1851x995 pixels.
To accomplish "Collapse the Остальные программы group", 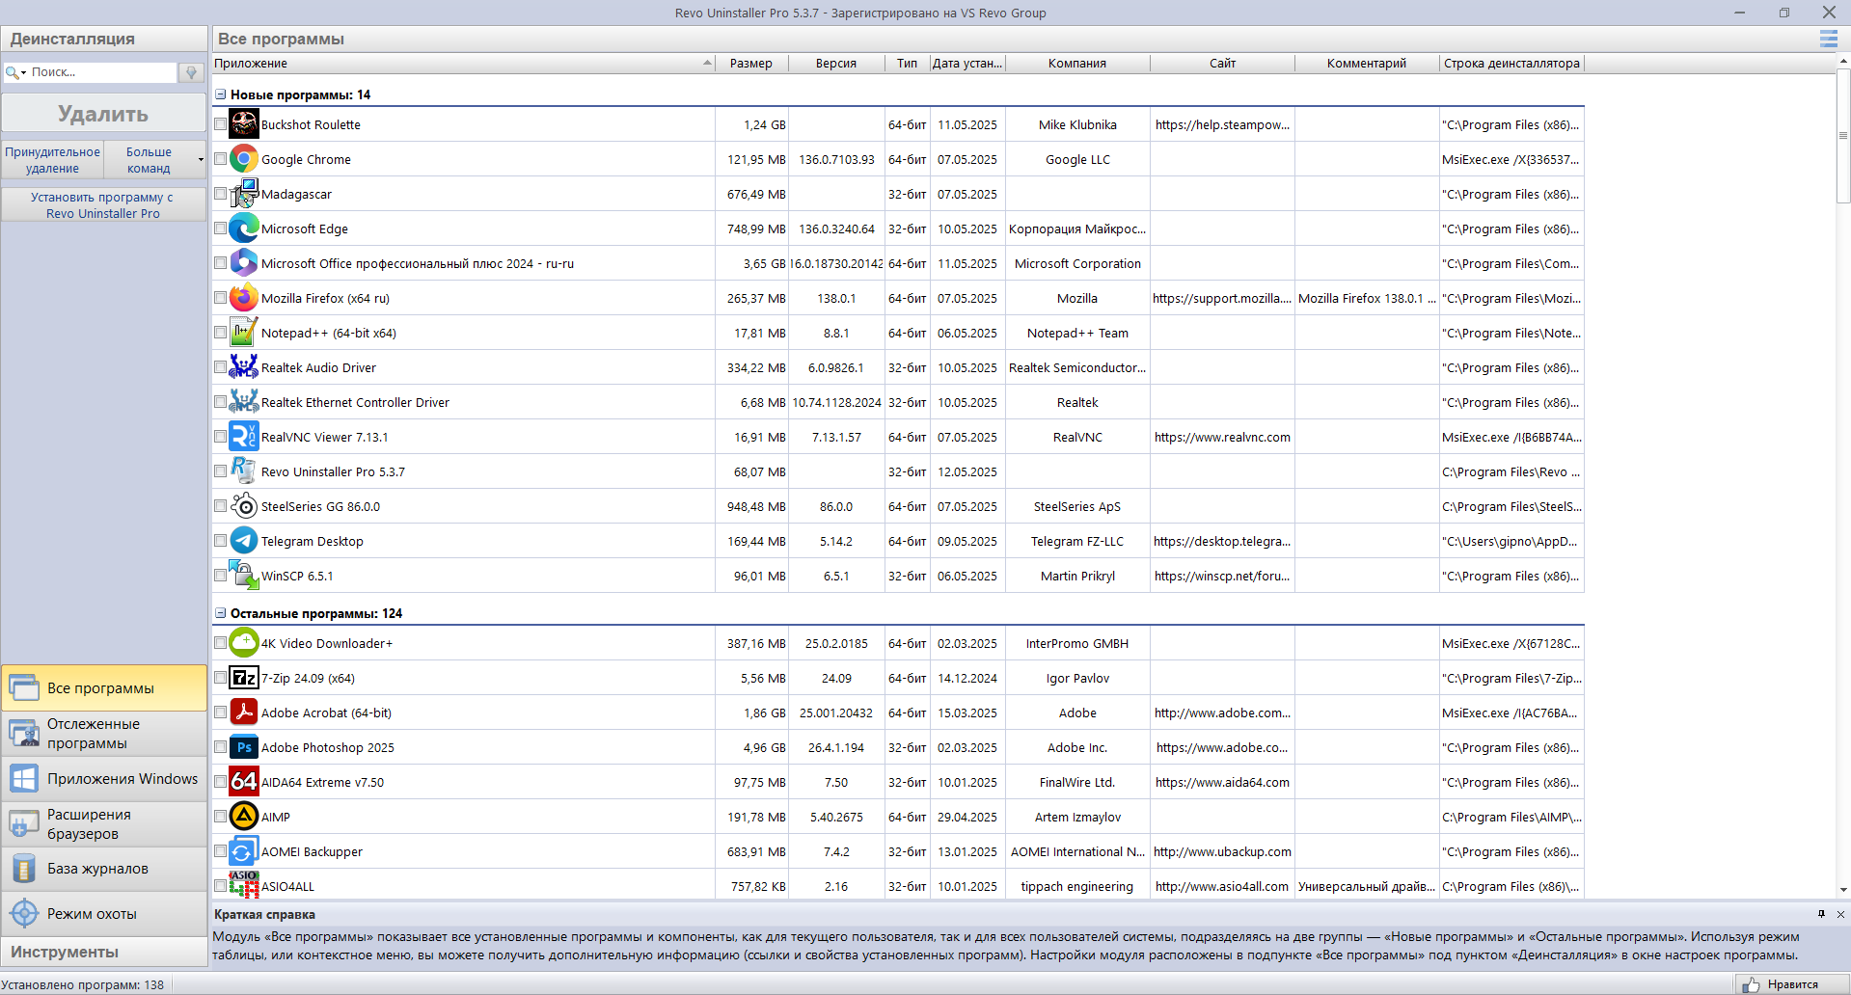I will tap(221, 613).
